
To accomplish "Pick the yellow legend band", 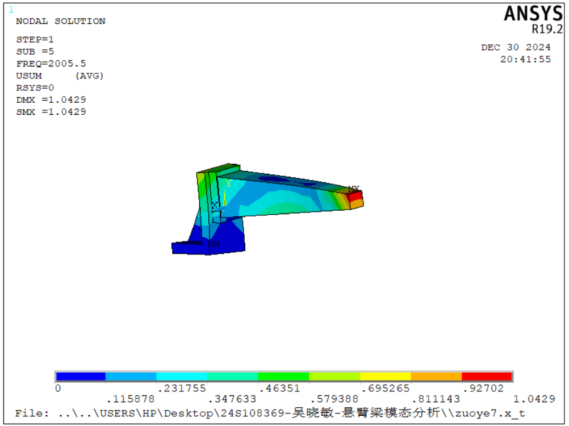I will point(386,377).
